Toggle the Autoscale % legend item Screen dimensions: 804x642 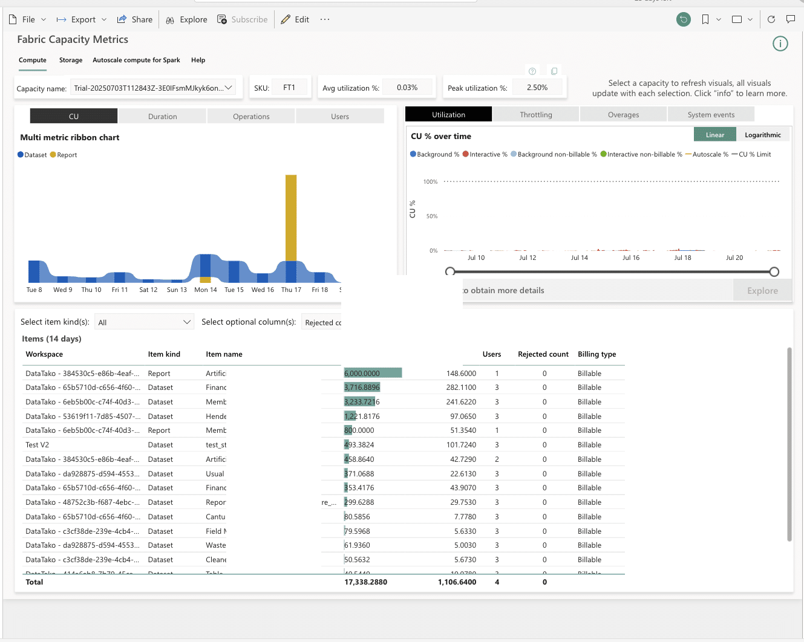[707, 154]
